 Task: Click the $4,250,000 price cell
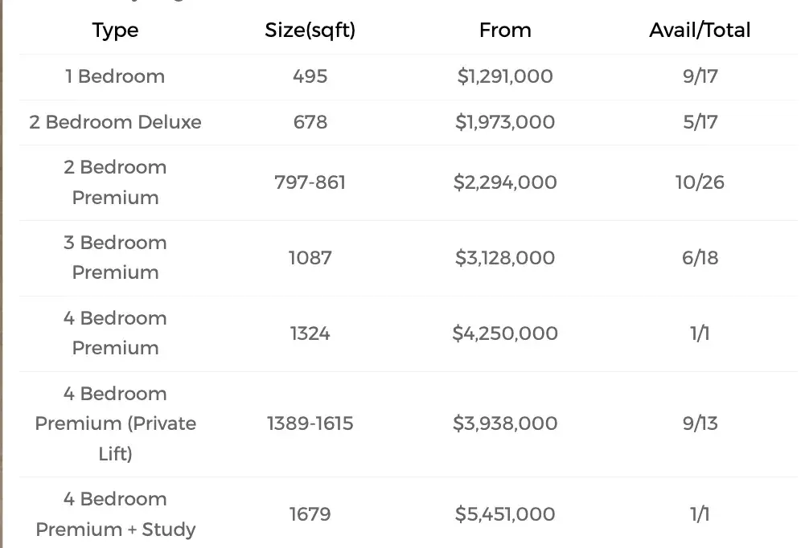pos(505,333)
